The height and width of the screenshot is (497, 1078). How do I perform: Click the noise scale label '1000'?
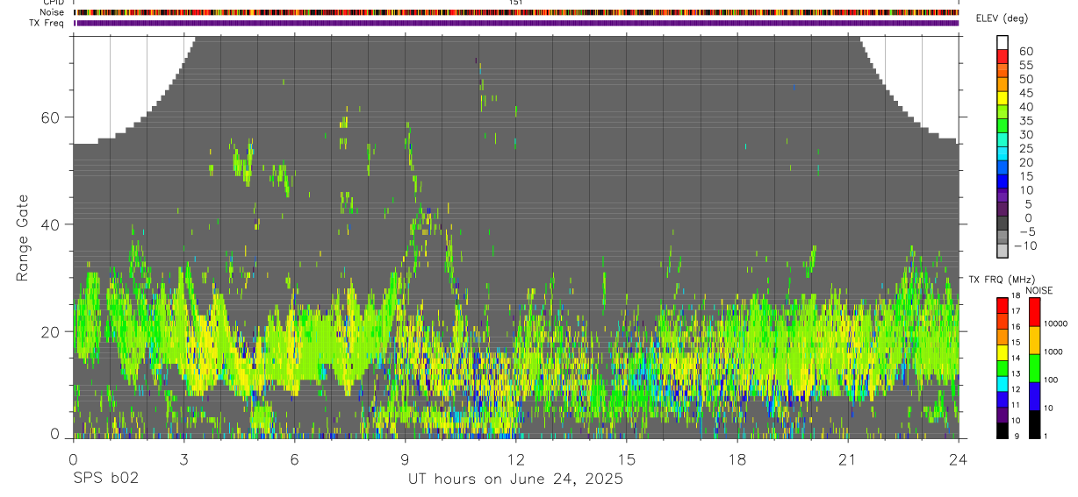coord(1054,351)
